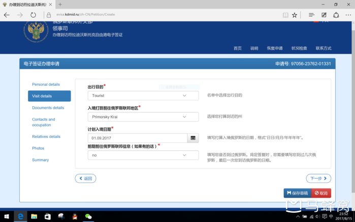Open the reading view book icon
The width and height of the screenshot is (355, 222).
[285, 15]
